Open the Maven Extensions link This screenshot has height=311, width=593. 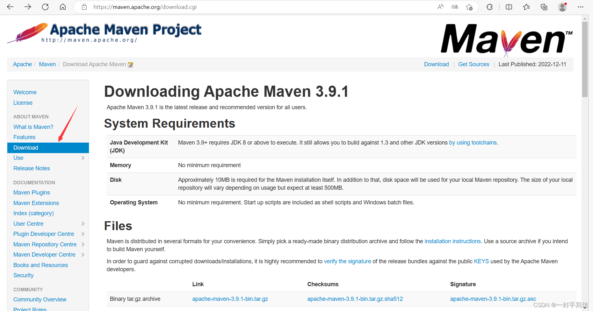(x=36, y=203)
